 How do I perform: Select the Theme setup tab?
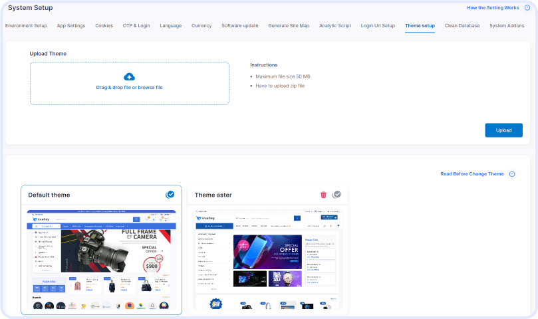coord(420,26)
